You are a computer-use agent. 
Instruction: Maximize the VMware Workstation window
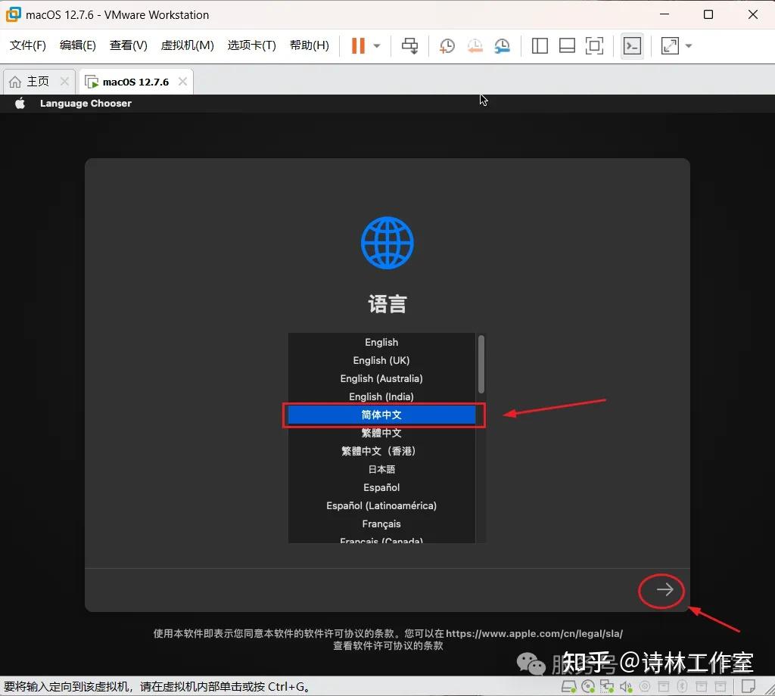coord(708,14)
